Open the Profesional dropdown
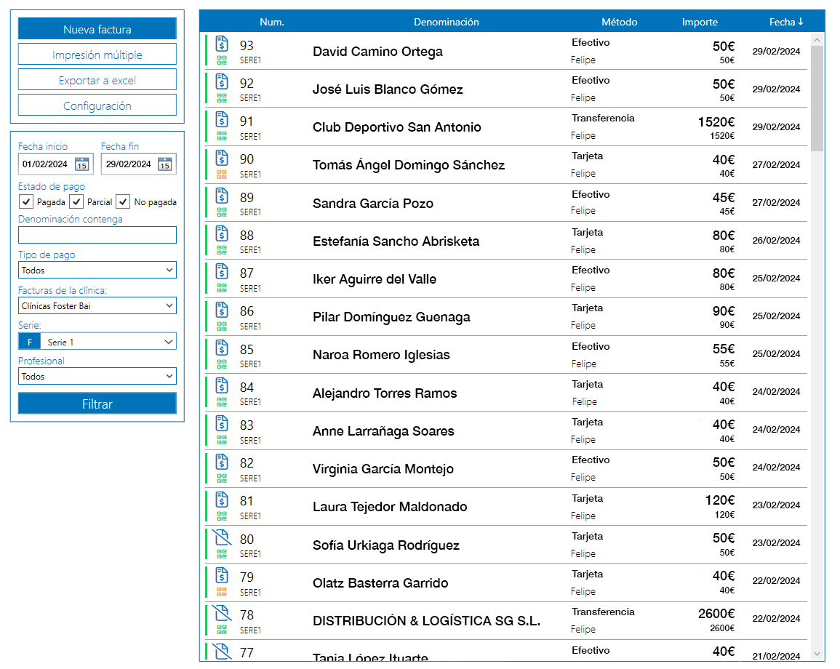 (x=97, y=377)
